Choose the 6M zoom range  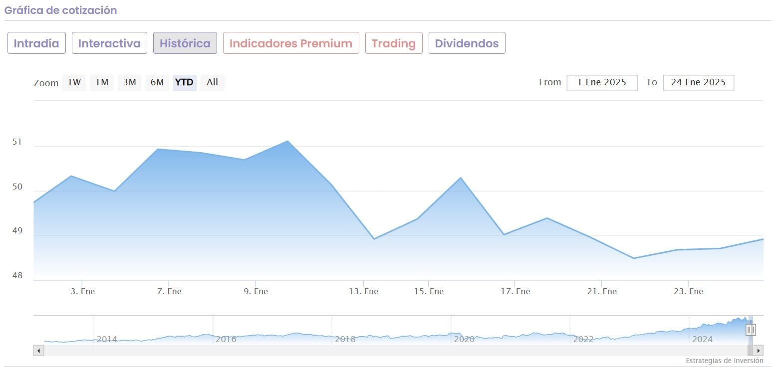(x=157, y=83)
